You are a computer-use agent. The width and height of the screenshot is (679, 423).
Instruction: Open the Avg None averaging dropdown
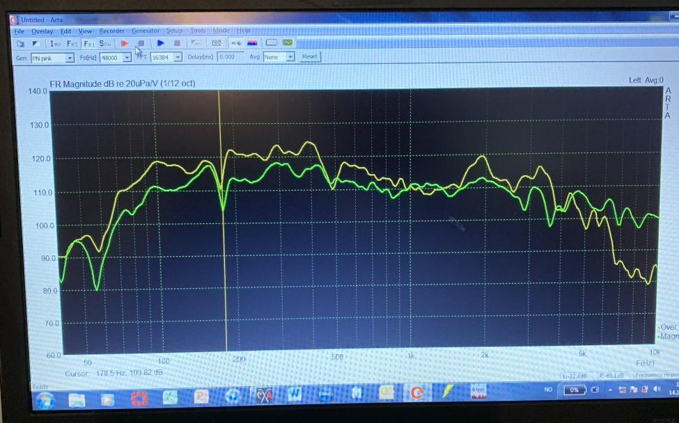click(279, 56)
